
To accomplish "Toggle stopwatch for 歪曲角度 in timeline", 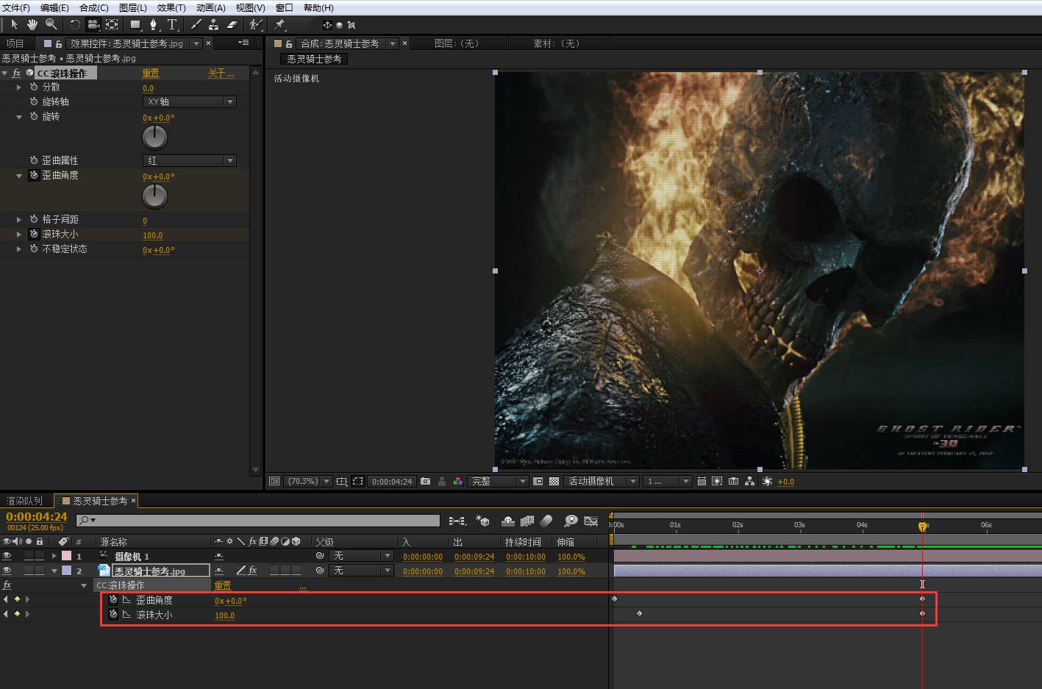I will point(113,600).
